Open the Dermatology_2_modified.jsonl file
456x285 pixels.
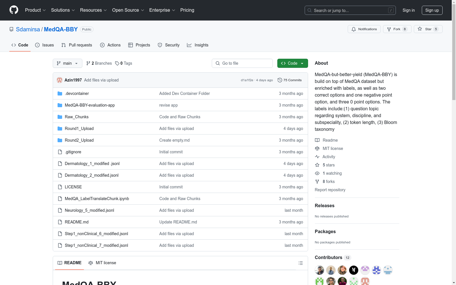(x=92, y=175)
